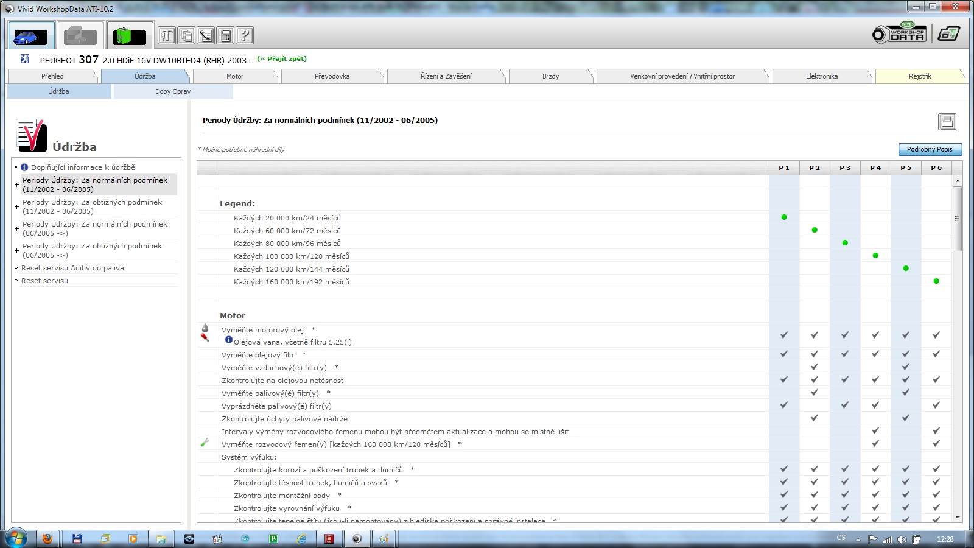Open the green binders manuals icon

click(x=130, y=35)
